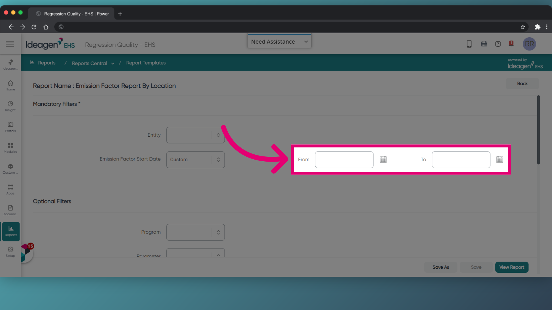552x310 pixels.
Task: Select Reports in the sidebar
Action: 11,231
